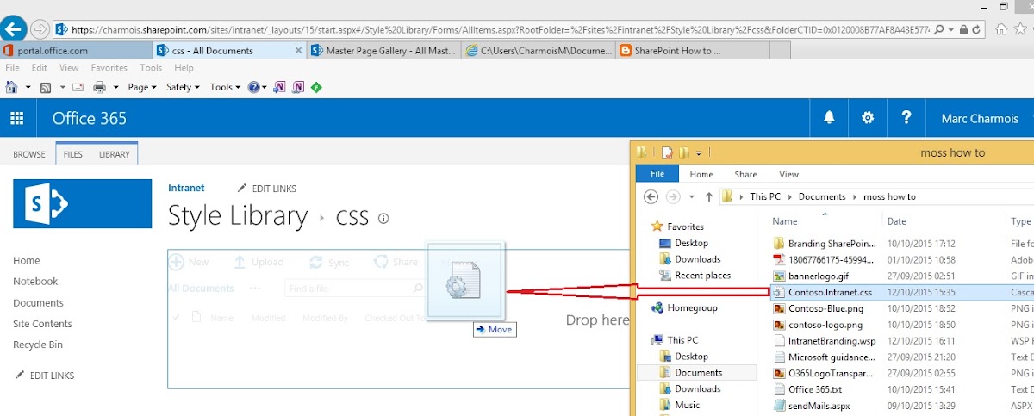
Task: Click the Style Library breadcrumb title
Action: pos(237,215)
